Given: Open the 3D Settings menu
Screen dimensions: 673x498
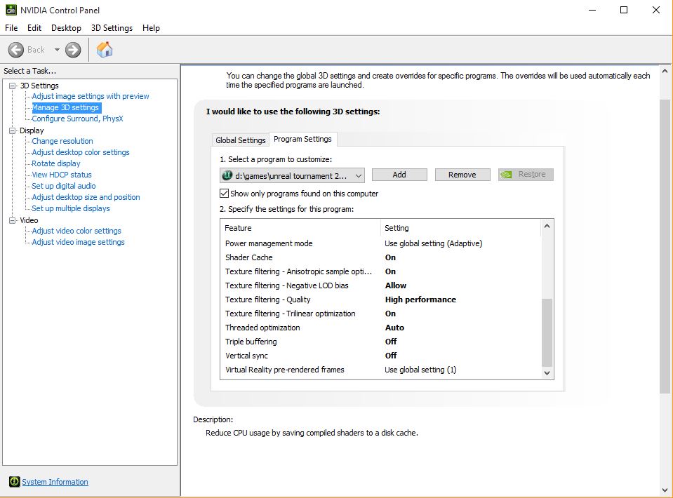Looking at the screenshot, I should click(x=112, y=28).
